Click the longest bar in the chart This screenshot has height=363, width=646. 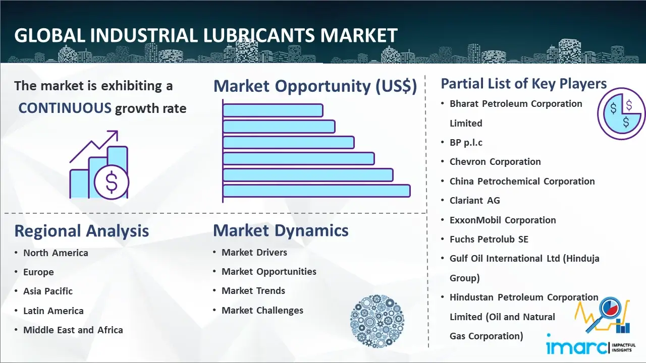tap(316, 191)
